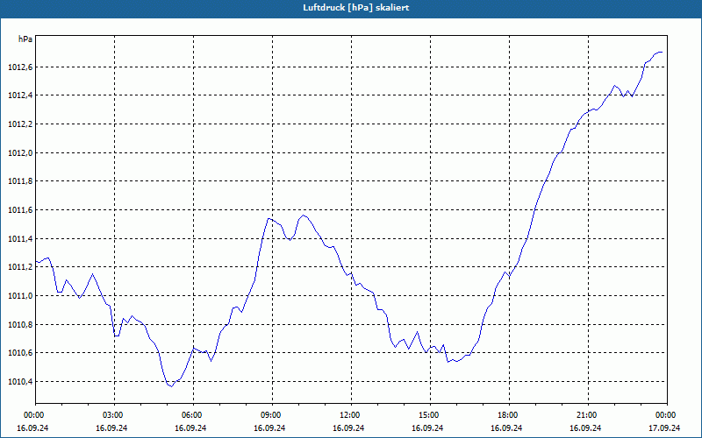Viewport: 702px width, 438px height.
Task: Click the '1010,4' y-axis value
Action: pyautogui.click(x=20, y=381)
